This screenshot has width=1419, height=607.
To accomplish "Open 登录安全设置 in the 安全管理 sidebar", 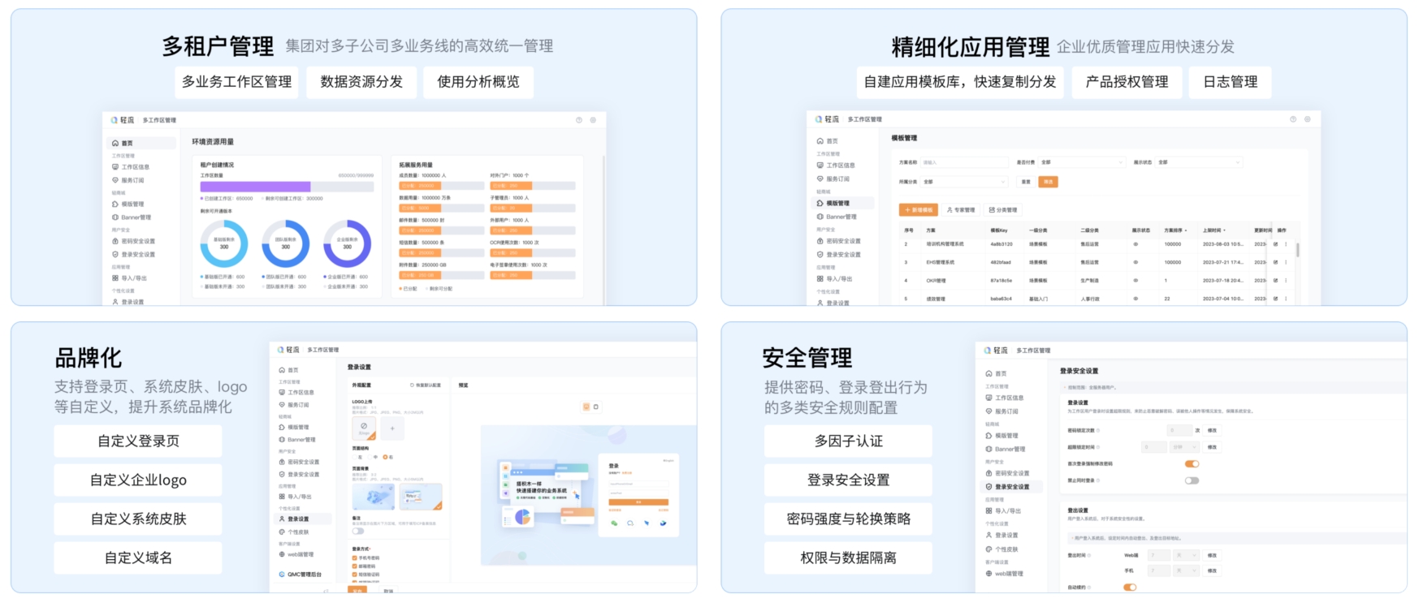I will [1011, 487].
